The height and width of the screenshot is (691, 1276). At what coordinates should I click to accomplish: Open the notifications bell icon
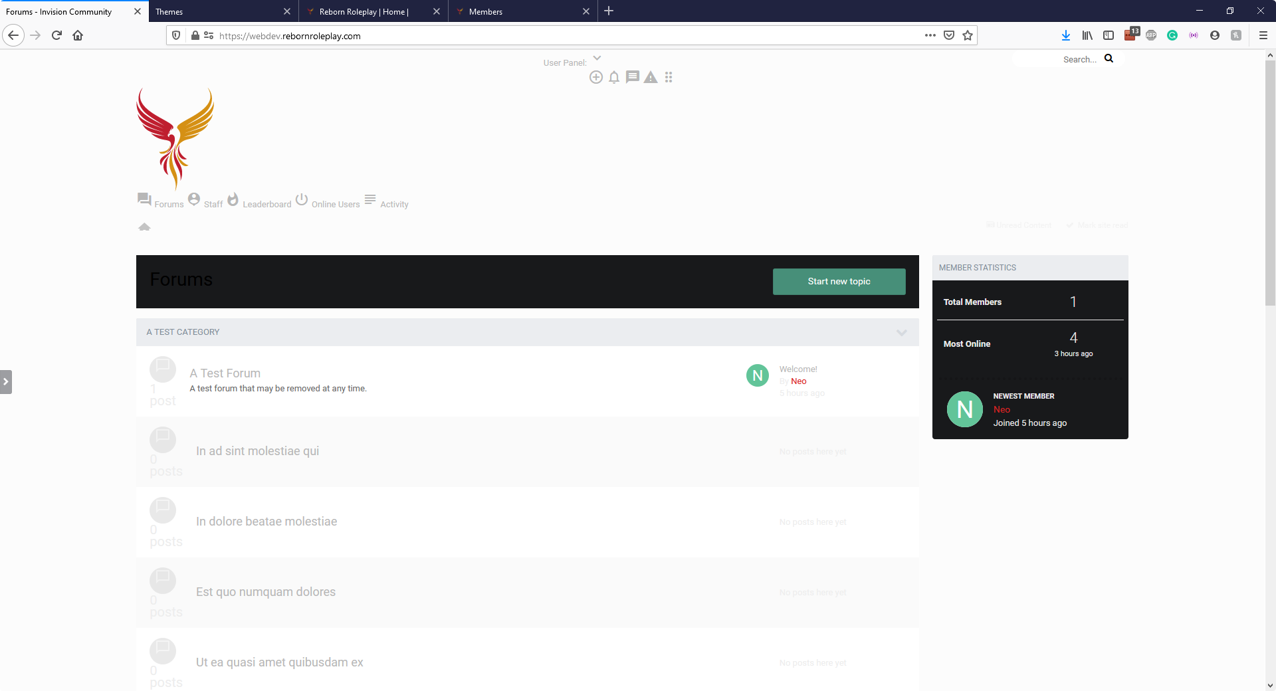tap(614, 77)
